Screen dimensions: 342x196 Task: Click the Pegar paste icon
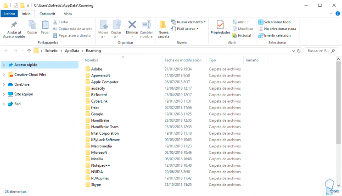click(45, 25)
